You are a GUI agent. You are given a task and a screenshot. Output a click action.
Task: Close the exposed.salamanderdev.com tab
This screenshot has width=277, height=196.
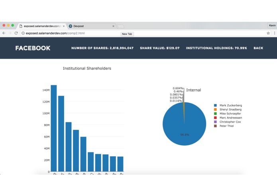[64, 26]
